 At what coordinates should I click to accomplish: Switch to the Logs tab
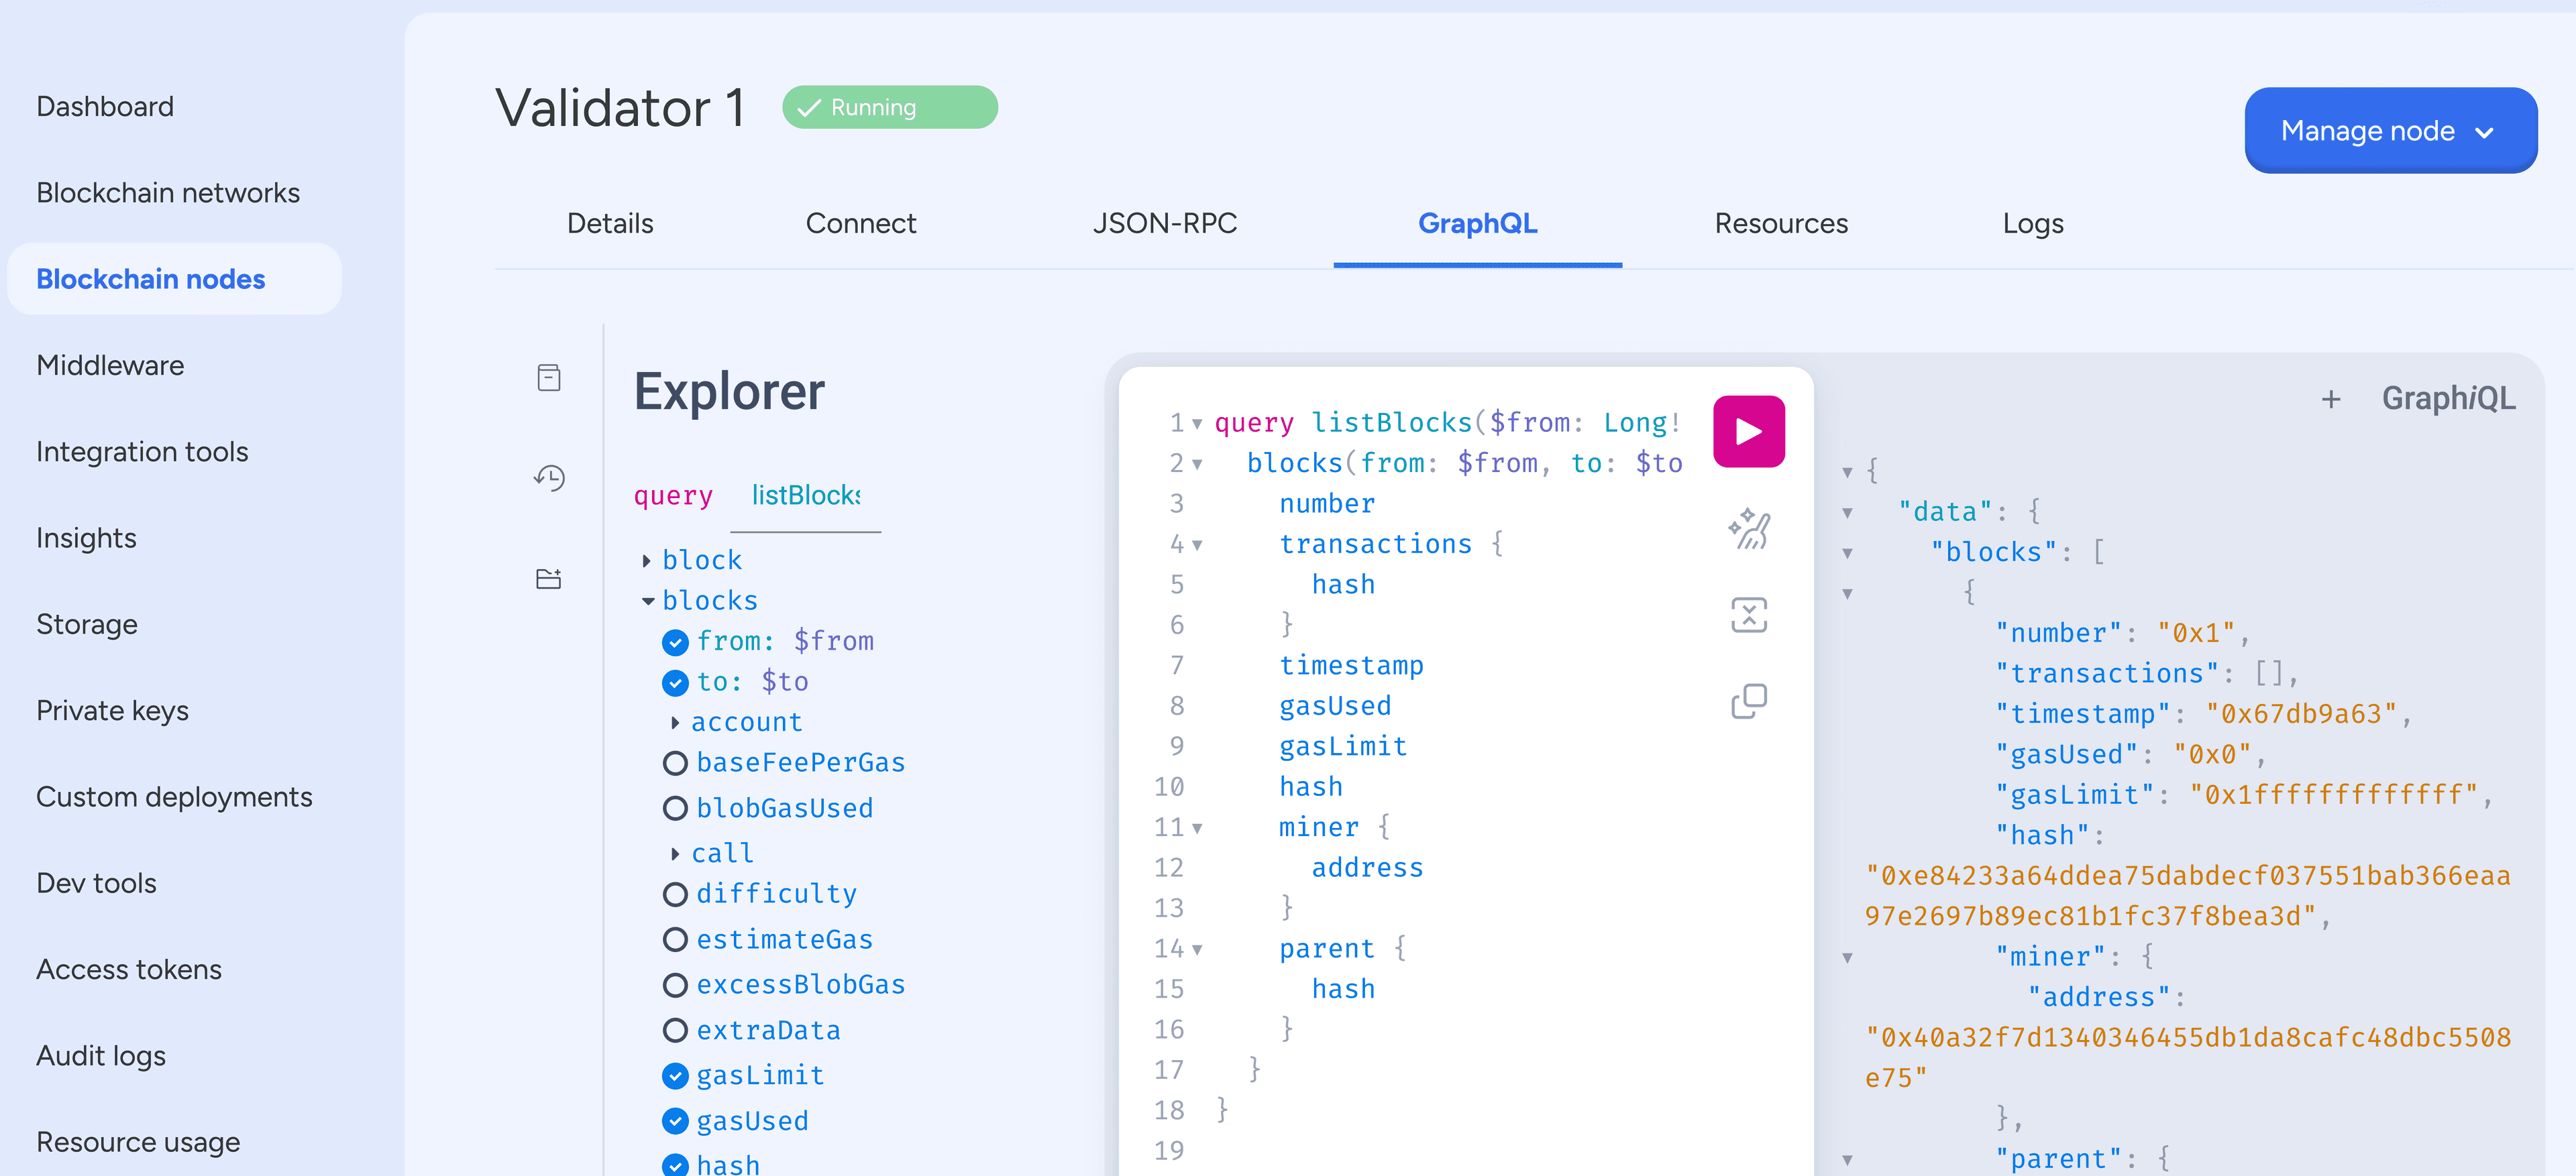2032,223
